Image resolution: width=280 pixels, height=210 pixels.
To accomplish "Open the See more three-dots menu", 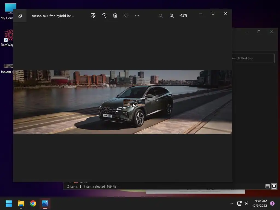I will click(137, 16).
